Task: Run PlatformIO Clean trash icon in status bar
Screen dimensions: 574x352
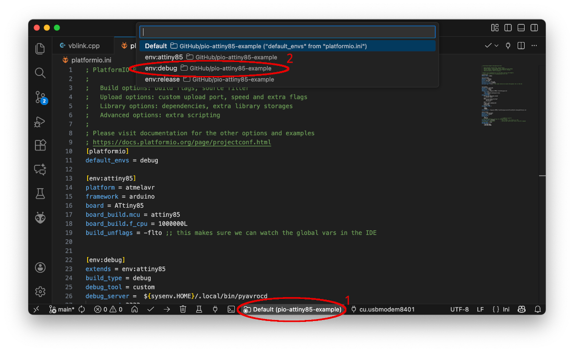Action: 183,309
